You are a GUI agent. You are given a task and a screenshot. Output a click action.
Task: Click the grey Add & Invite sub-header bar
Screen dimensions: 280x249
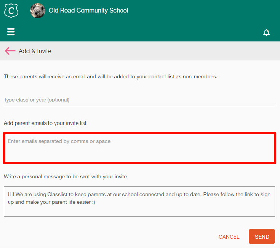[161, 51]
